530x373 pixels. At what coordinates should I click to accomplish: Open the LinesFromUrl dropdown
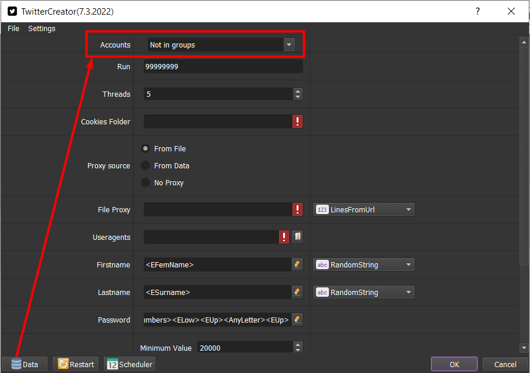363,209
